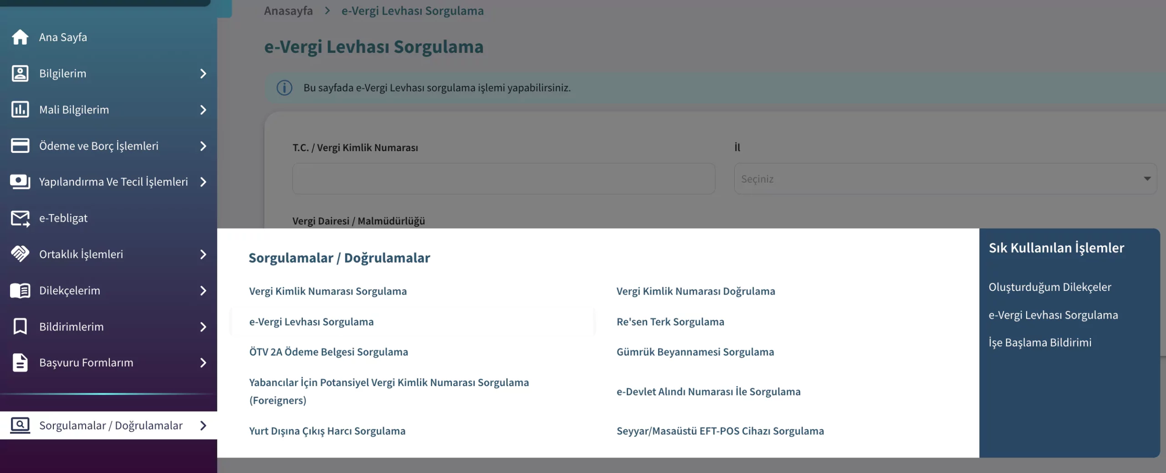Click Anasayfa in the breadcrumb
Image resolution: width=1166 pixels, height=473 pixels.
point(288,11)
